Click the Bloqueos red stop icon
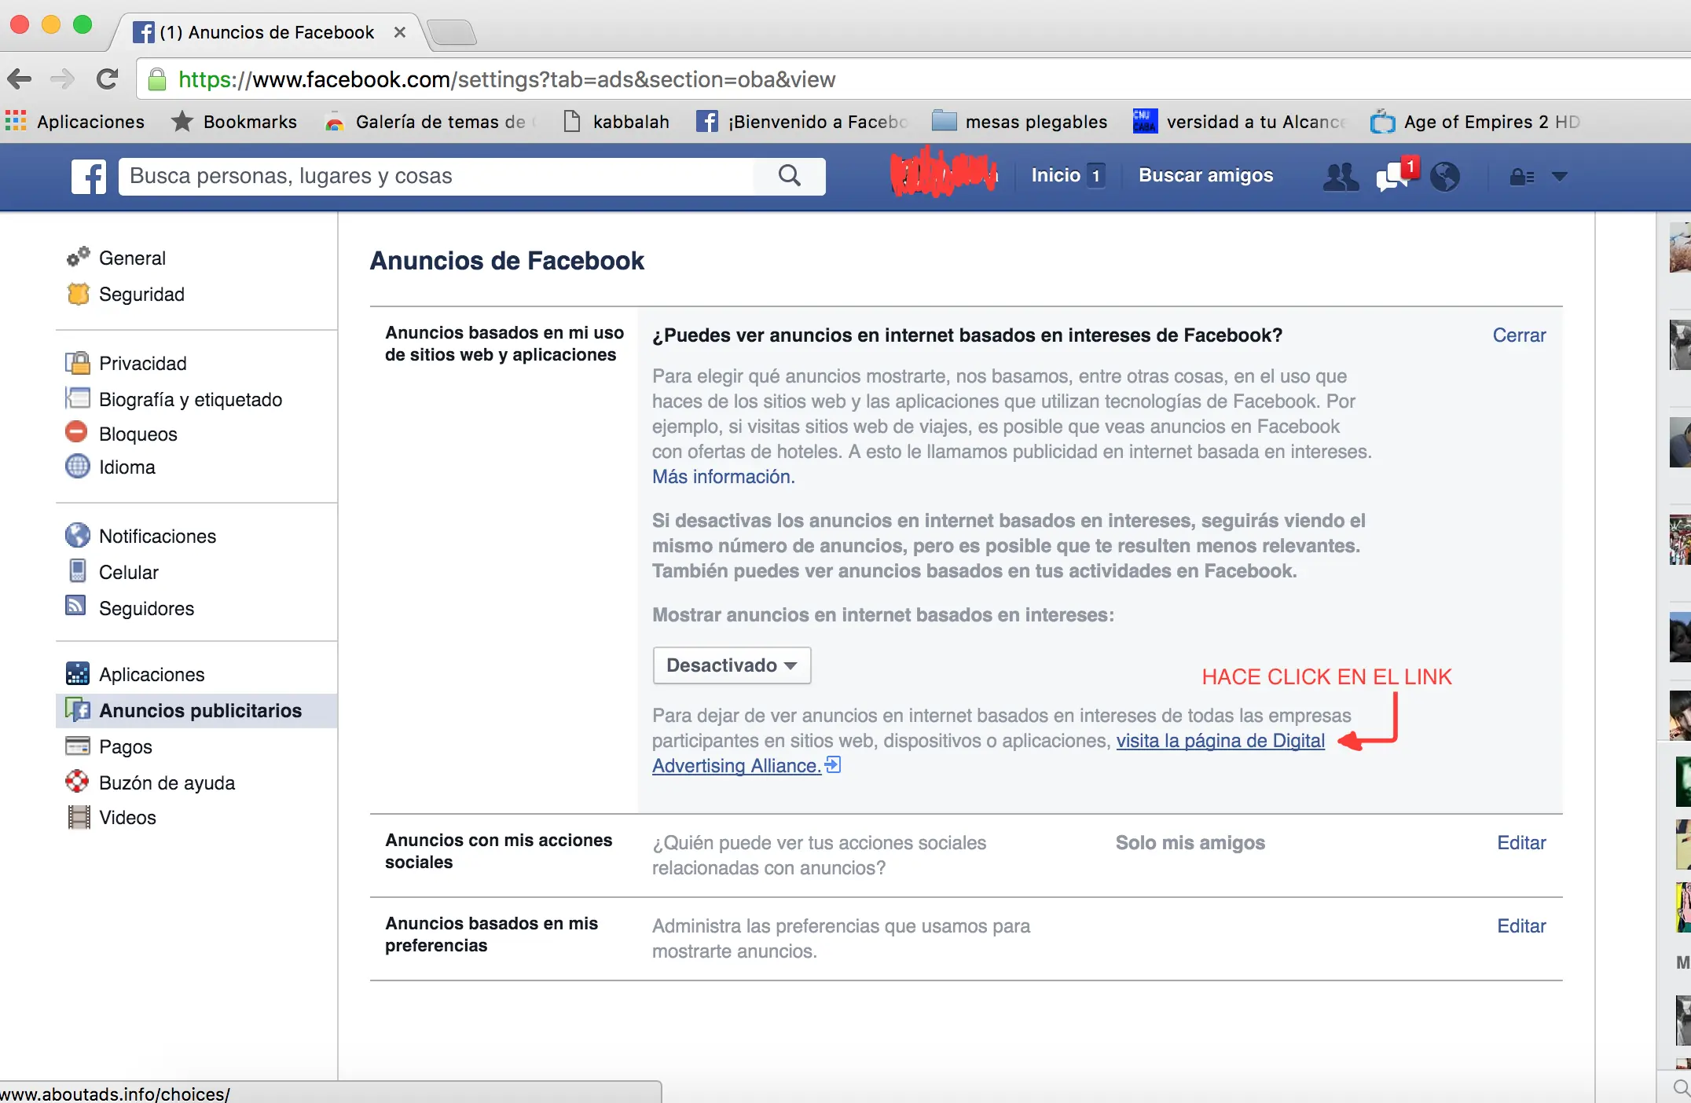This screenshot has width=1691, height=1103. [x=77, y=432]
